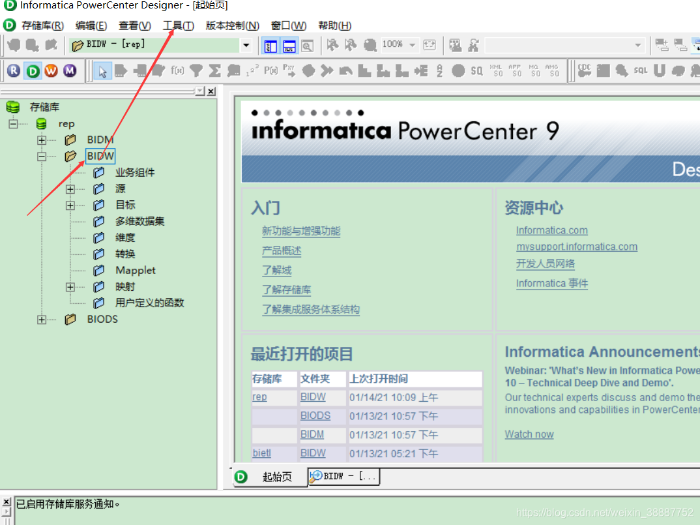Click the AMG SQ icon
The image size is (700, 525).
[x=552, y=70]
